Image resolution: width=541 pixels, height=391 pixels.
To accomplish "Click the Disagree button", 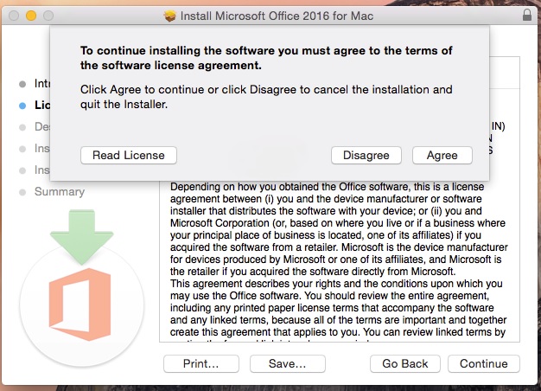I will click(x=366, y=156).
